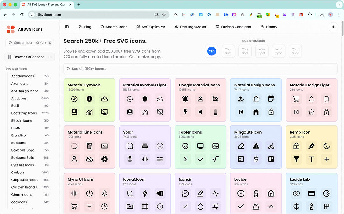Go to Search Icons in top navigation
344x214 pixels.
click(x=114, y=27)
